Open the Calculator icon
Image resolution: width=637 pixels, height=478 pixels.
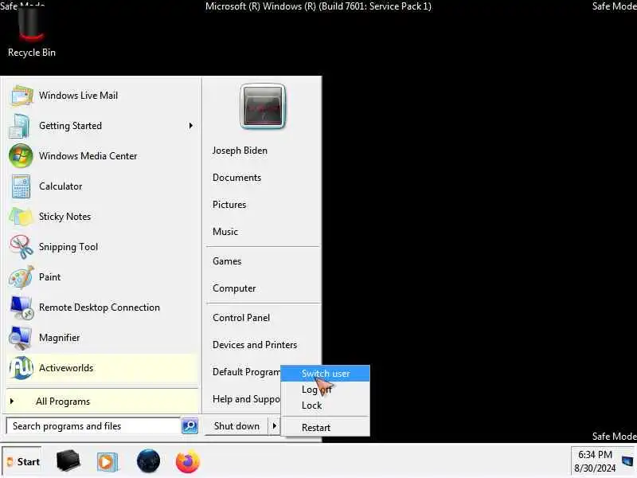21,186
